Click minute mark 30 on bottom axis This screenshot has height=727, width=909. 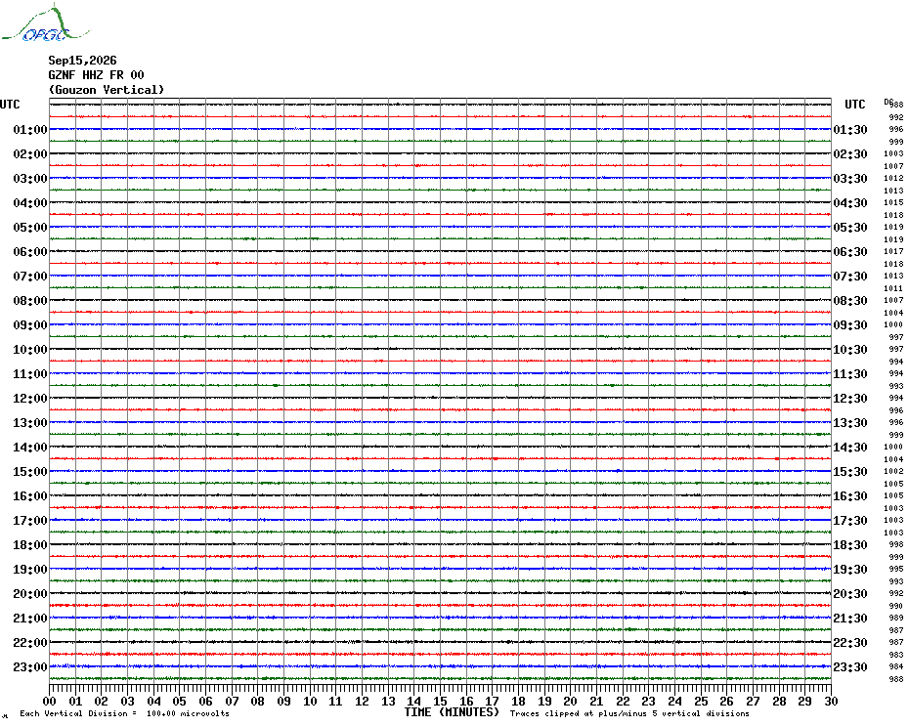[831, 701]
